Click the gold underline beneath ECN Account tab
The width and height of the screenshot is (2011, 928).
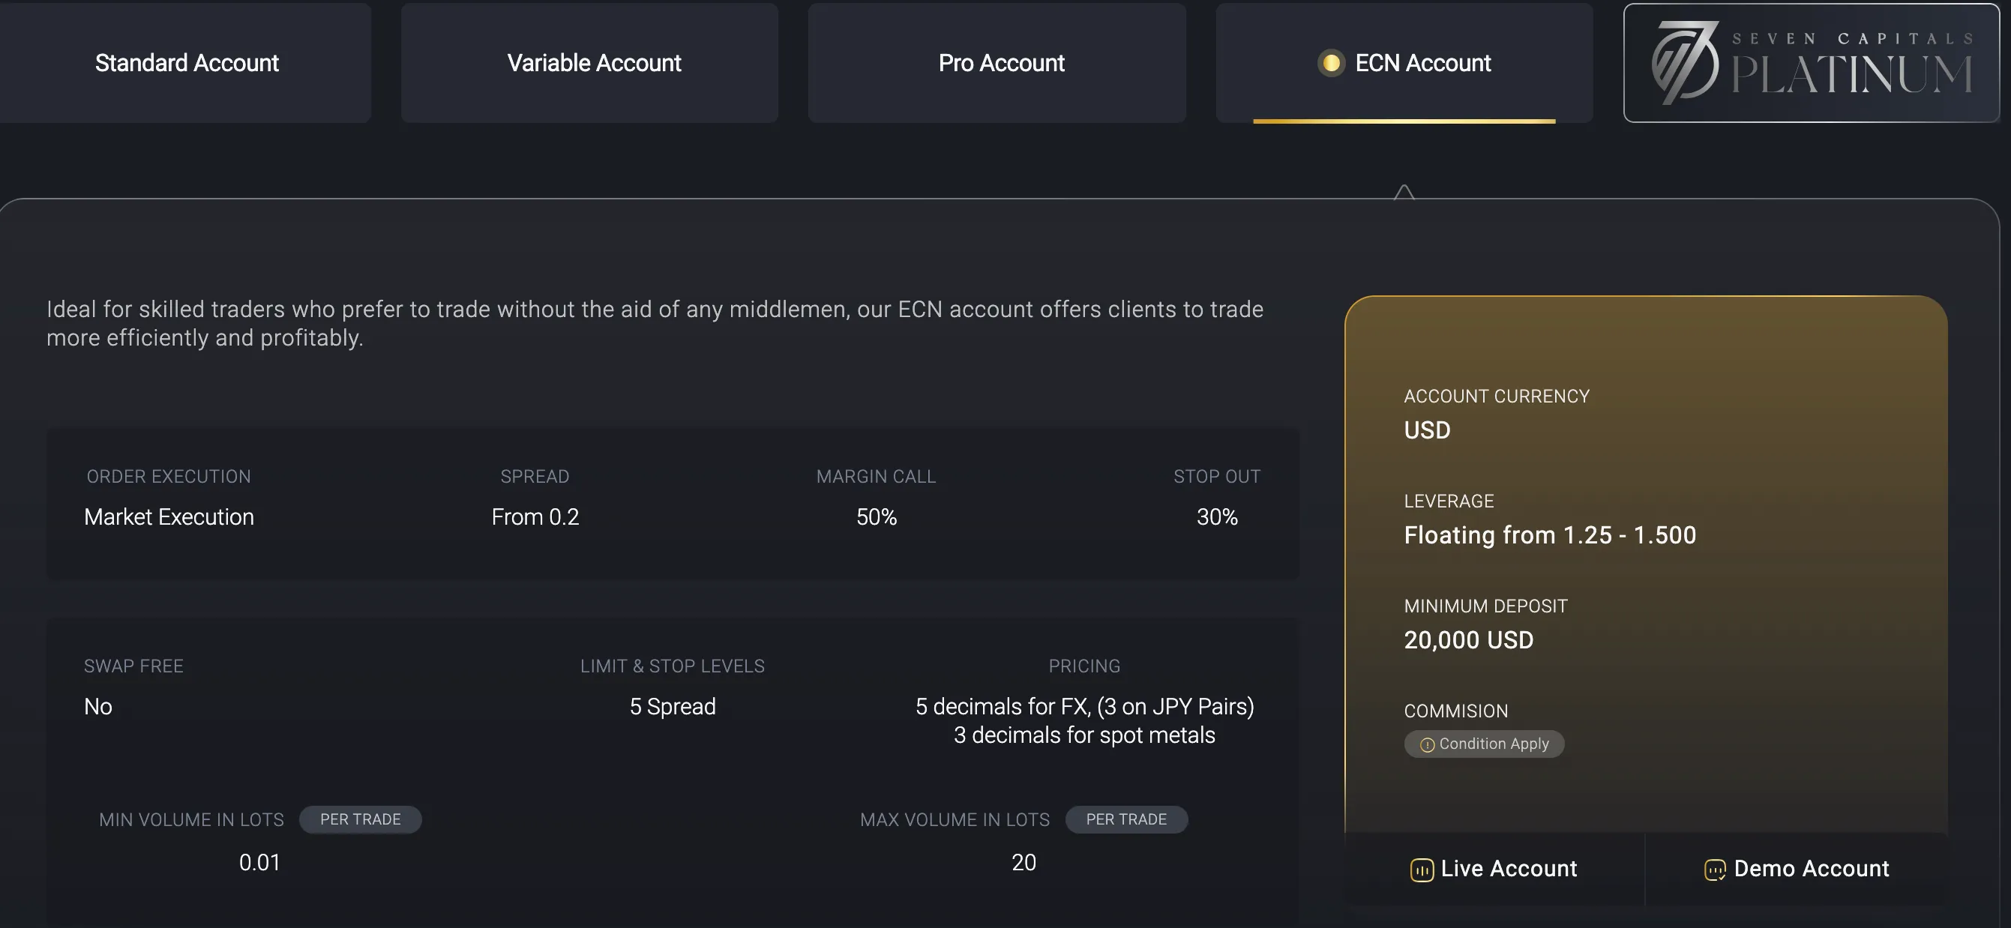[x=1404, y=121]
